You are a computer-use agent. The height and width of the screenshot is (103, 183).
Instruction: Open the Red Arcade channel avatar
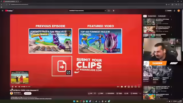click(x=11, y=93)
